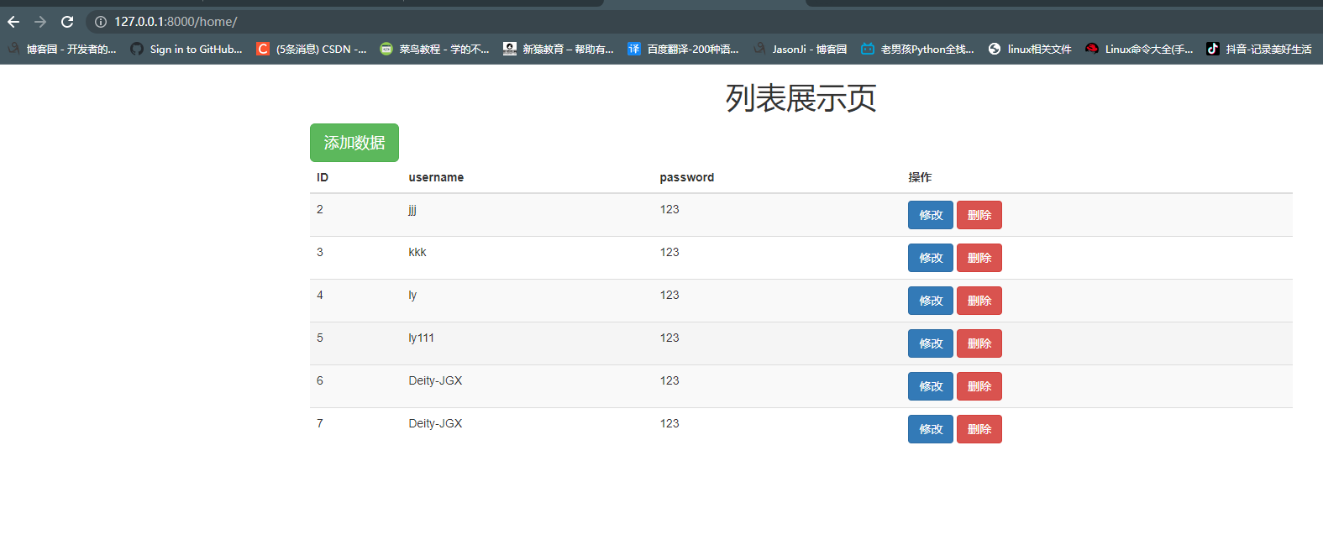Click the blue 百度翻译 favicon
The image size is (1323, 545).
click(x=634, y=50)
